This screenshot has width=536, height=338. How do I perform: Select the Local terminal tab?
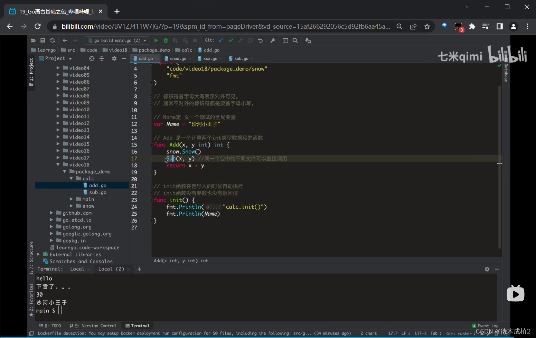tap(77, 269)
